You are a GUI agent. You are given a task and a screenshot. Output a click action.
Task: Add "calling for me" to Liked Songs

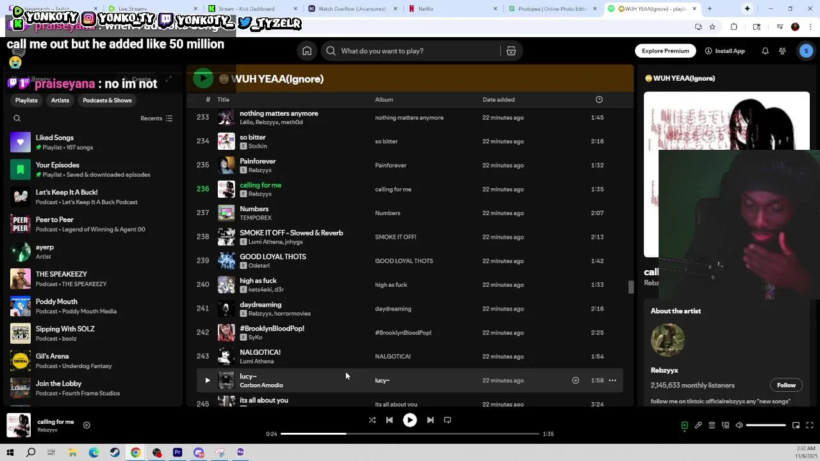click(x=86, y=425)
